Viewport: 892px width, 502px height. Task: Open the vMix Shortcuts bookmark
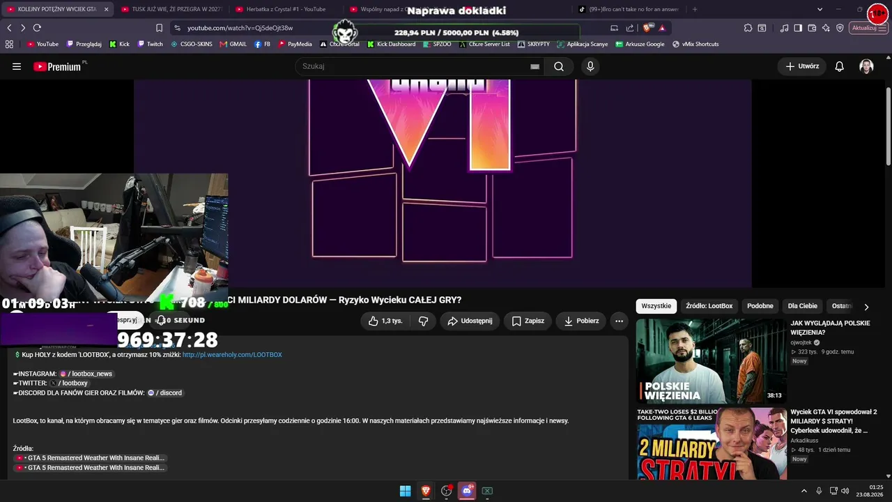(x=695, y=44)
